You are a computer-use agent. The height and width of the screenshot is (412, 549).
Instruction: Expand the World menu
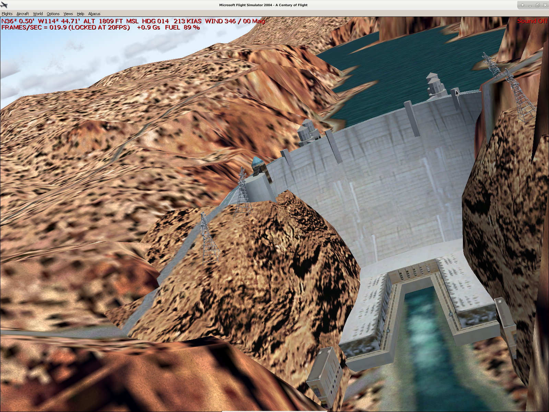coord(38,14)
